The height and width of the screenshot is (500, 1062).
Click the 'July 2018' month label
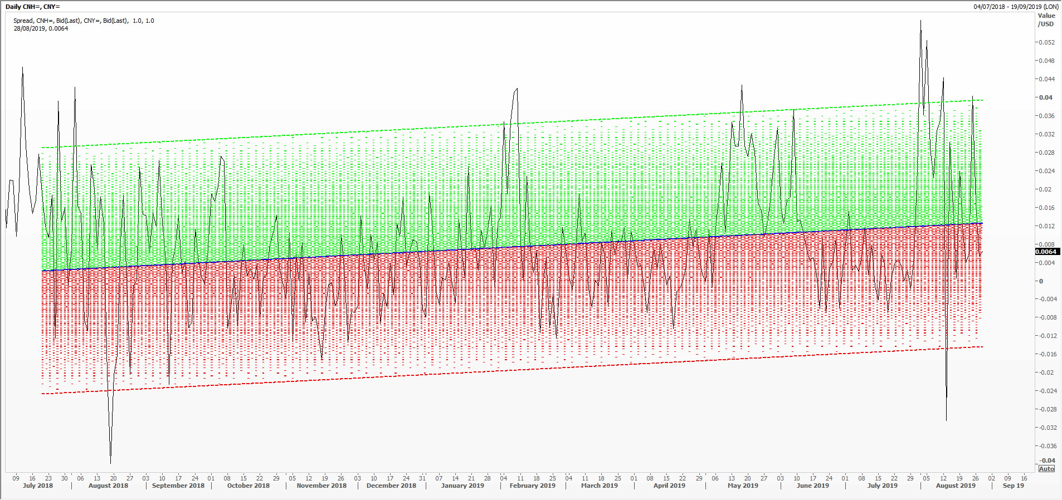(x=38, y=486)
